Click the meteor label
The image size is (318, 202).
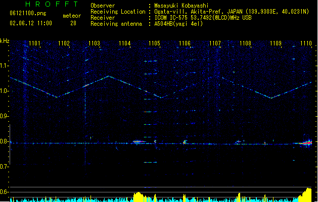pos(72,16)
